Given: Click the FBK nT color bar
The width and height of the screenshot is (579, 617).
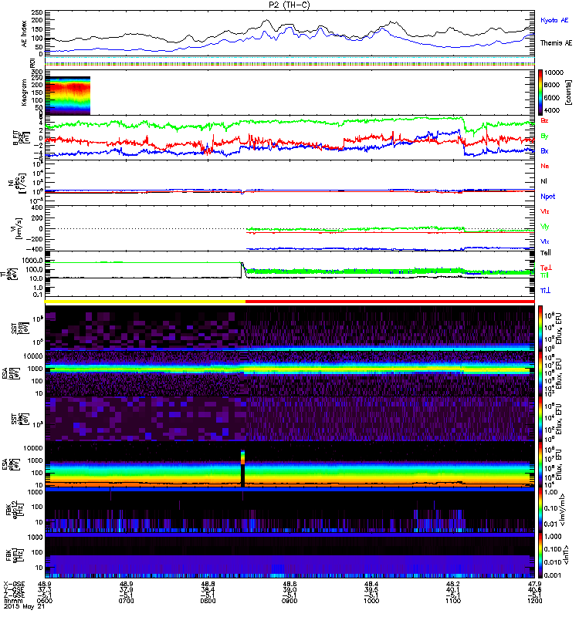Looking at the screenshot, I should (540, 555).
